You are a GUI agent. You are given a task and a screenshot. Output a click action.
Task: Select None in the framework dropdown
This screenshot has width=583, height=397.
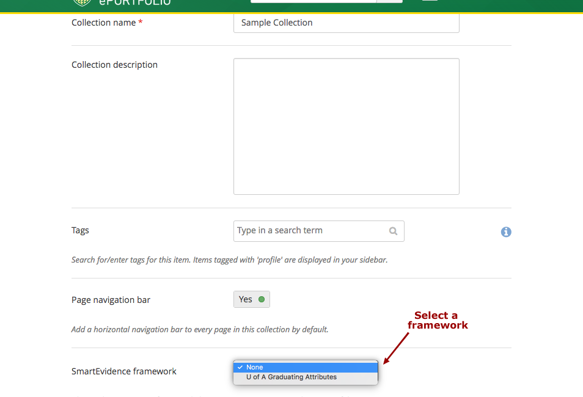306,367
